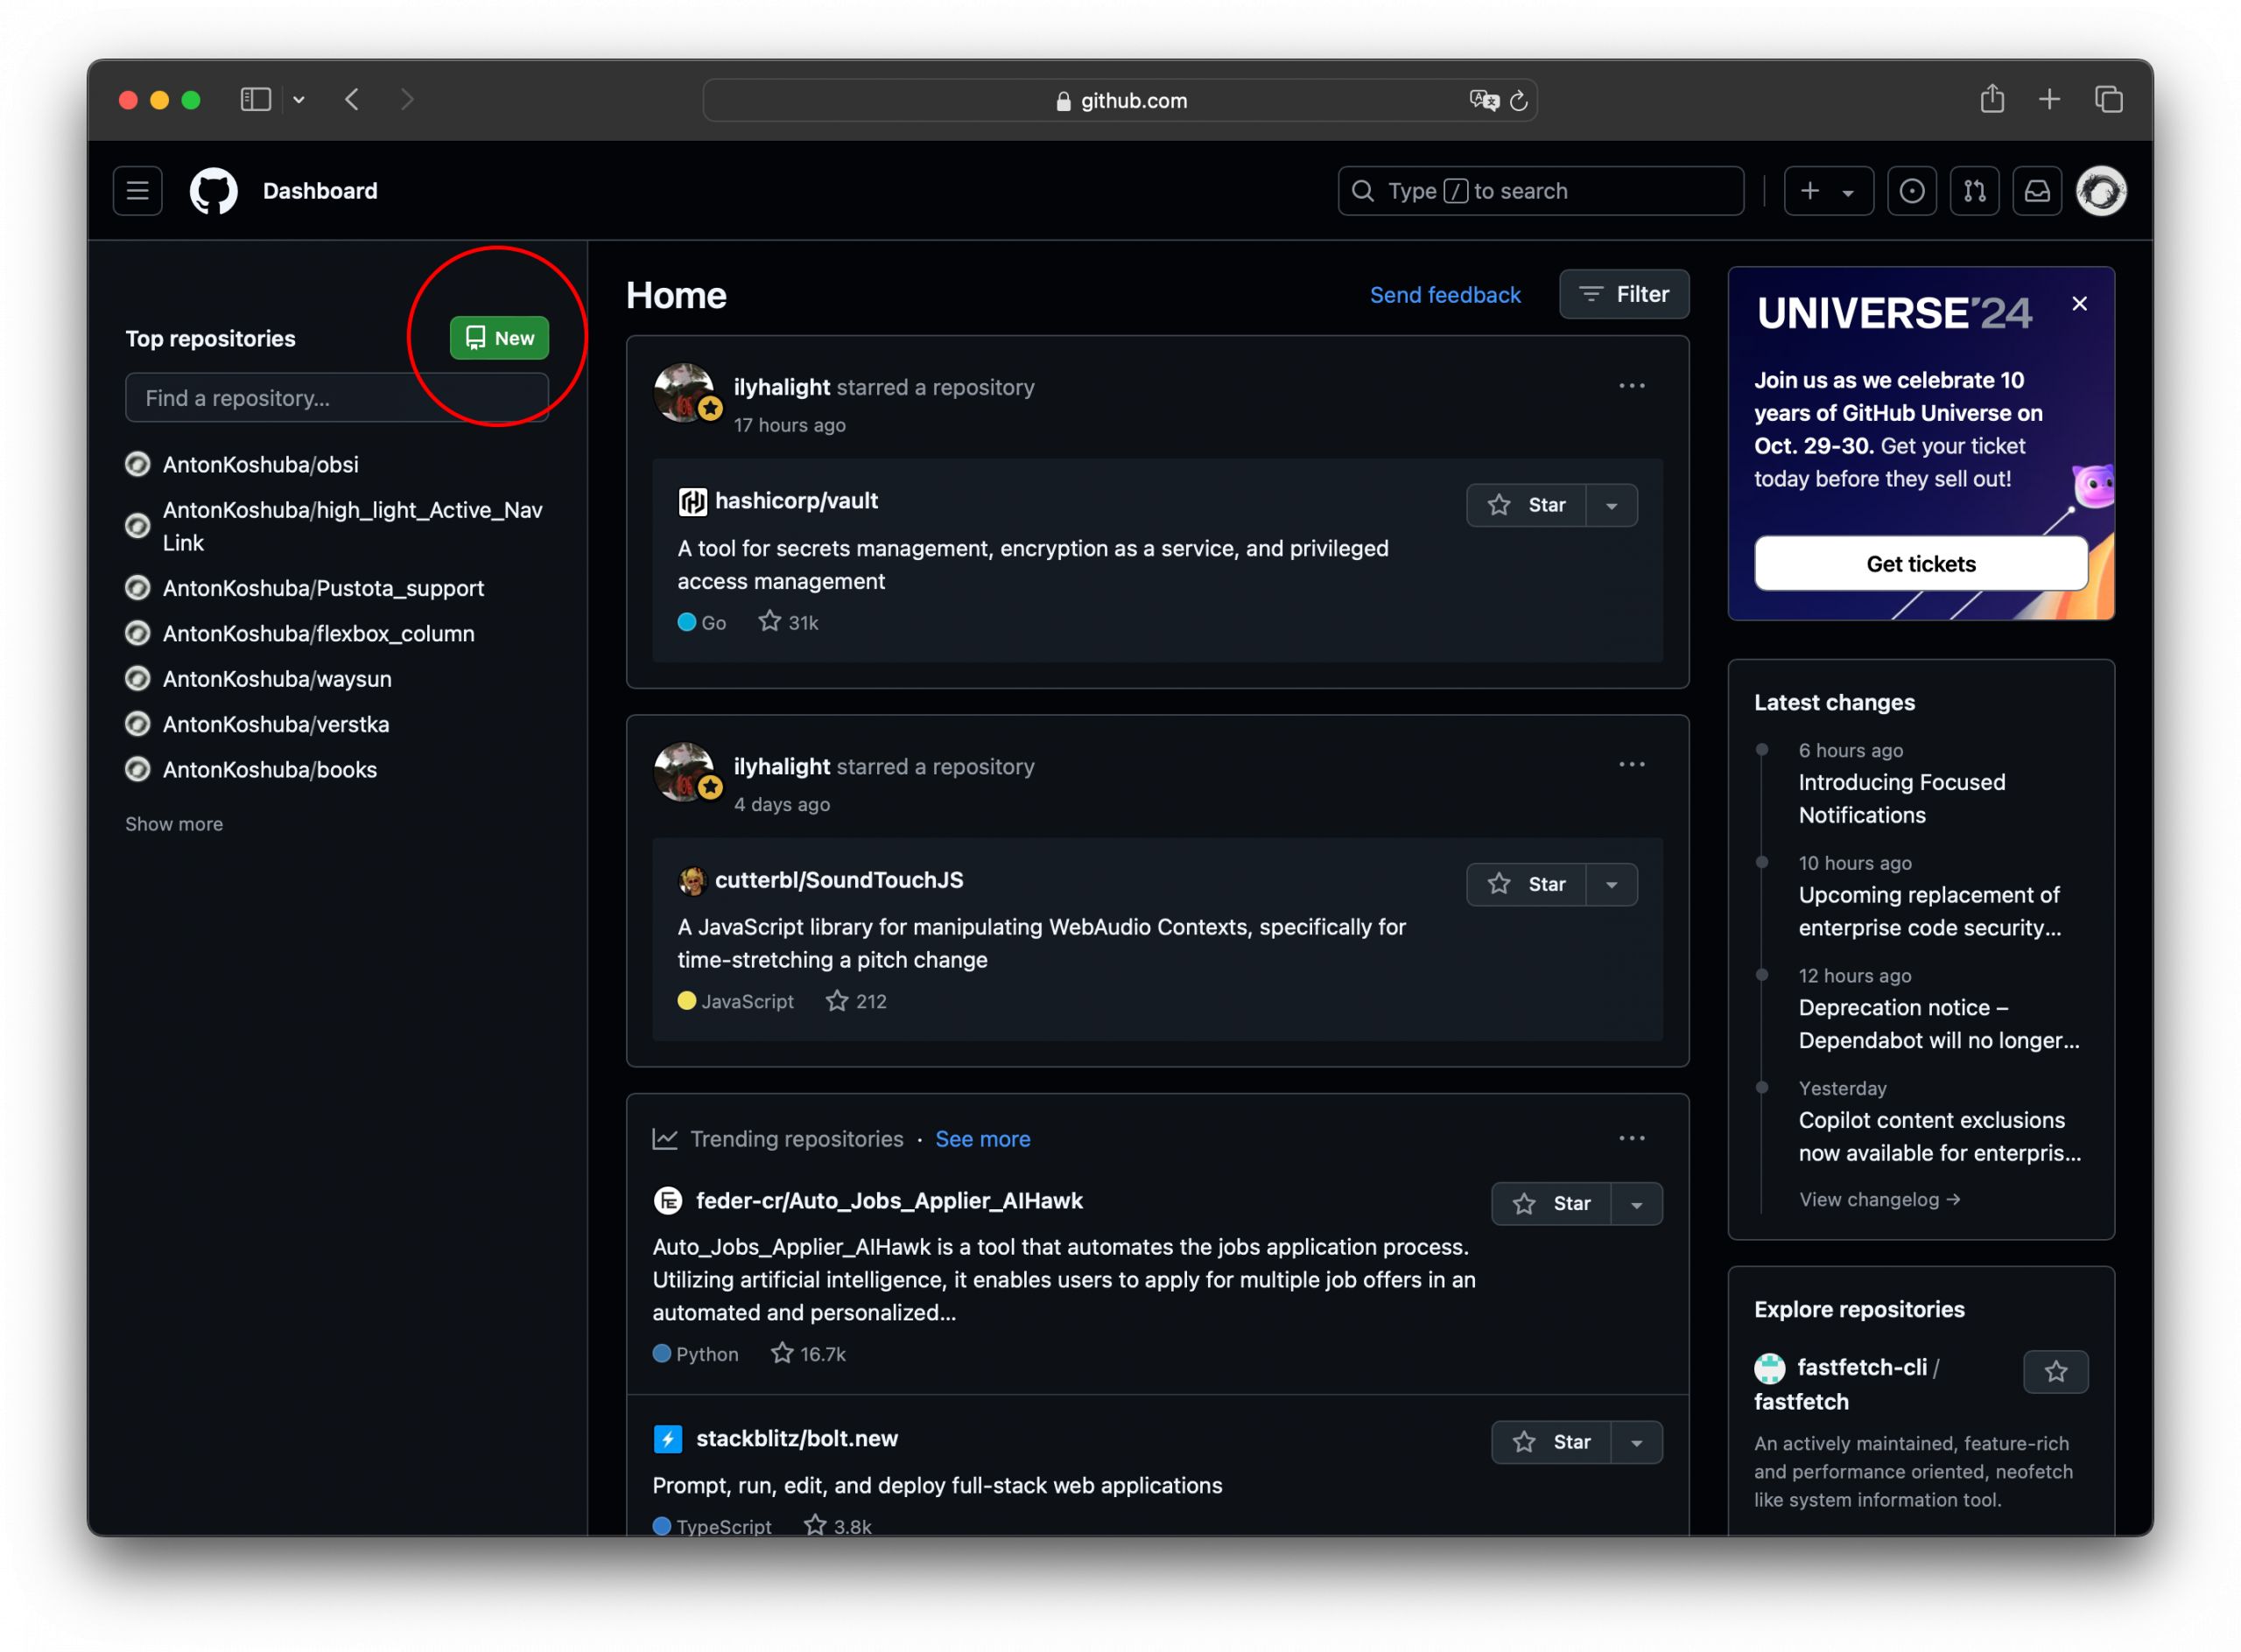Click the Safari sidebar toggle icon
Image resolution: width=2241 pixels, height=1652 pixels.
coord(256,100)
